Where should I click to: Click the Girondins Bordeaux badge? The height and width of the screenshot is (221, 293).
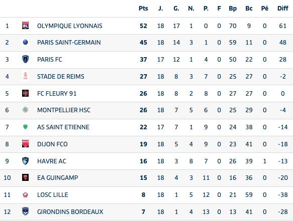(26, 211)
